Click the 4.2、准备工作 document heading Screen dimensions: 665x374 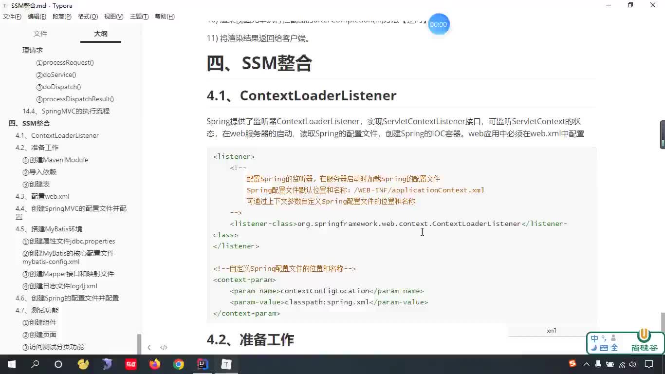point(250,339)
